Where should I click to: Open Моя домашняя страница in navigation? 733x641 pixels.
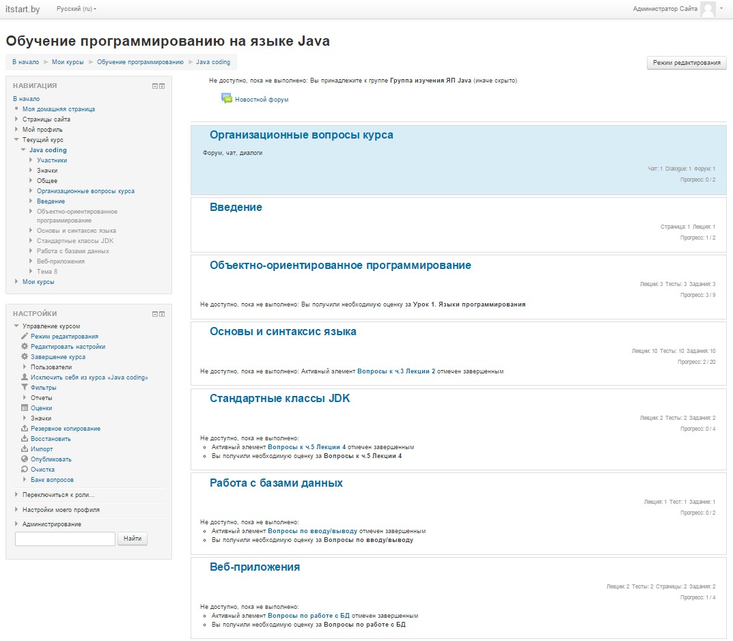(59, 109)
